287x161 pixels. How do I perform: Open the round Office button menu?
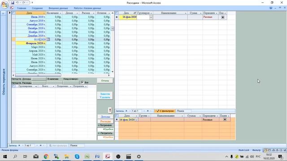[x=4, y=4]
